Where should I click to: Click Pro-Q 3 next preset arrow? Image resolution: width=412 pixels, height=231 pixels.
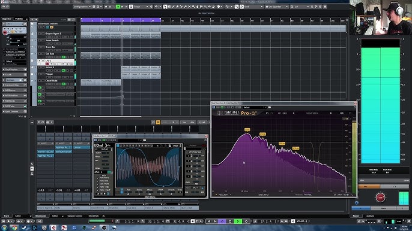pyautogui.click(x=331, y=113)
